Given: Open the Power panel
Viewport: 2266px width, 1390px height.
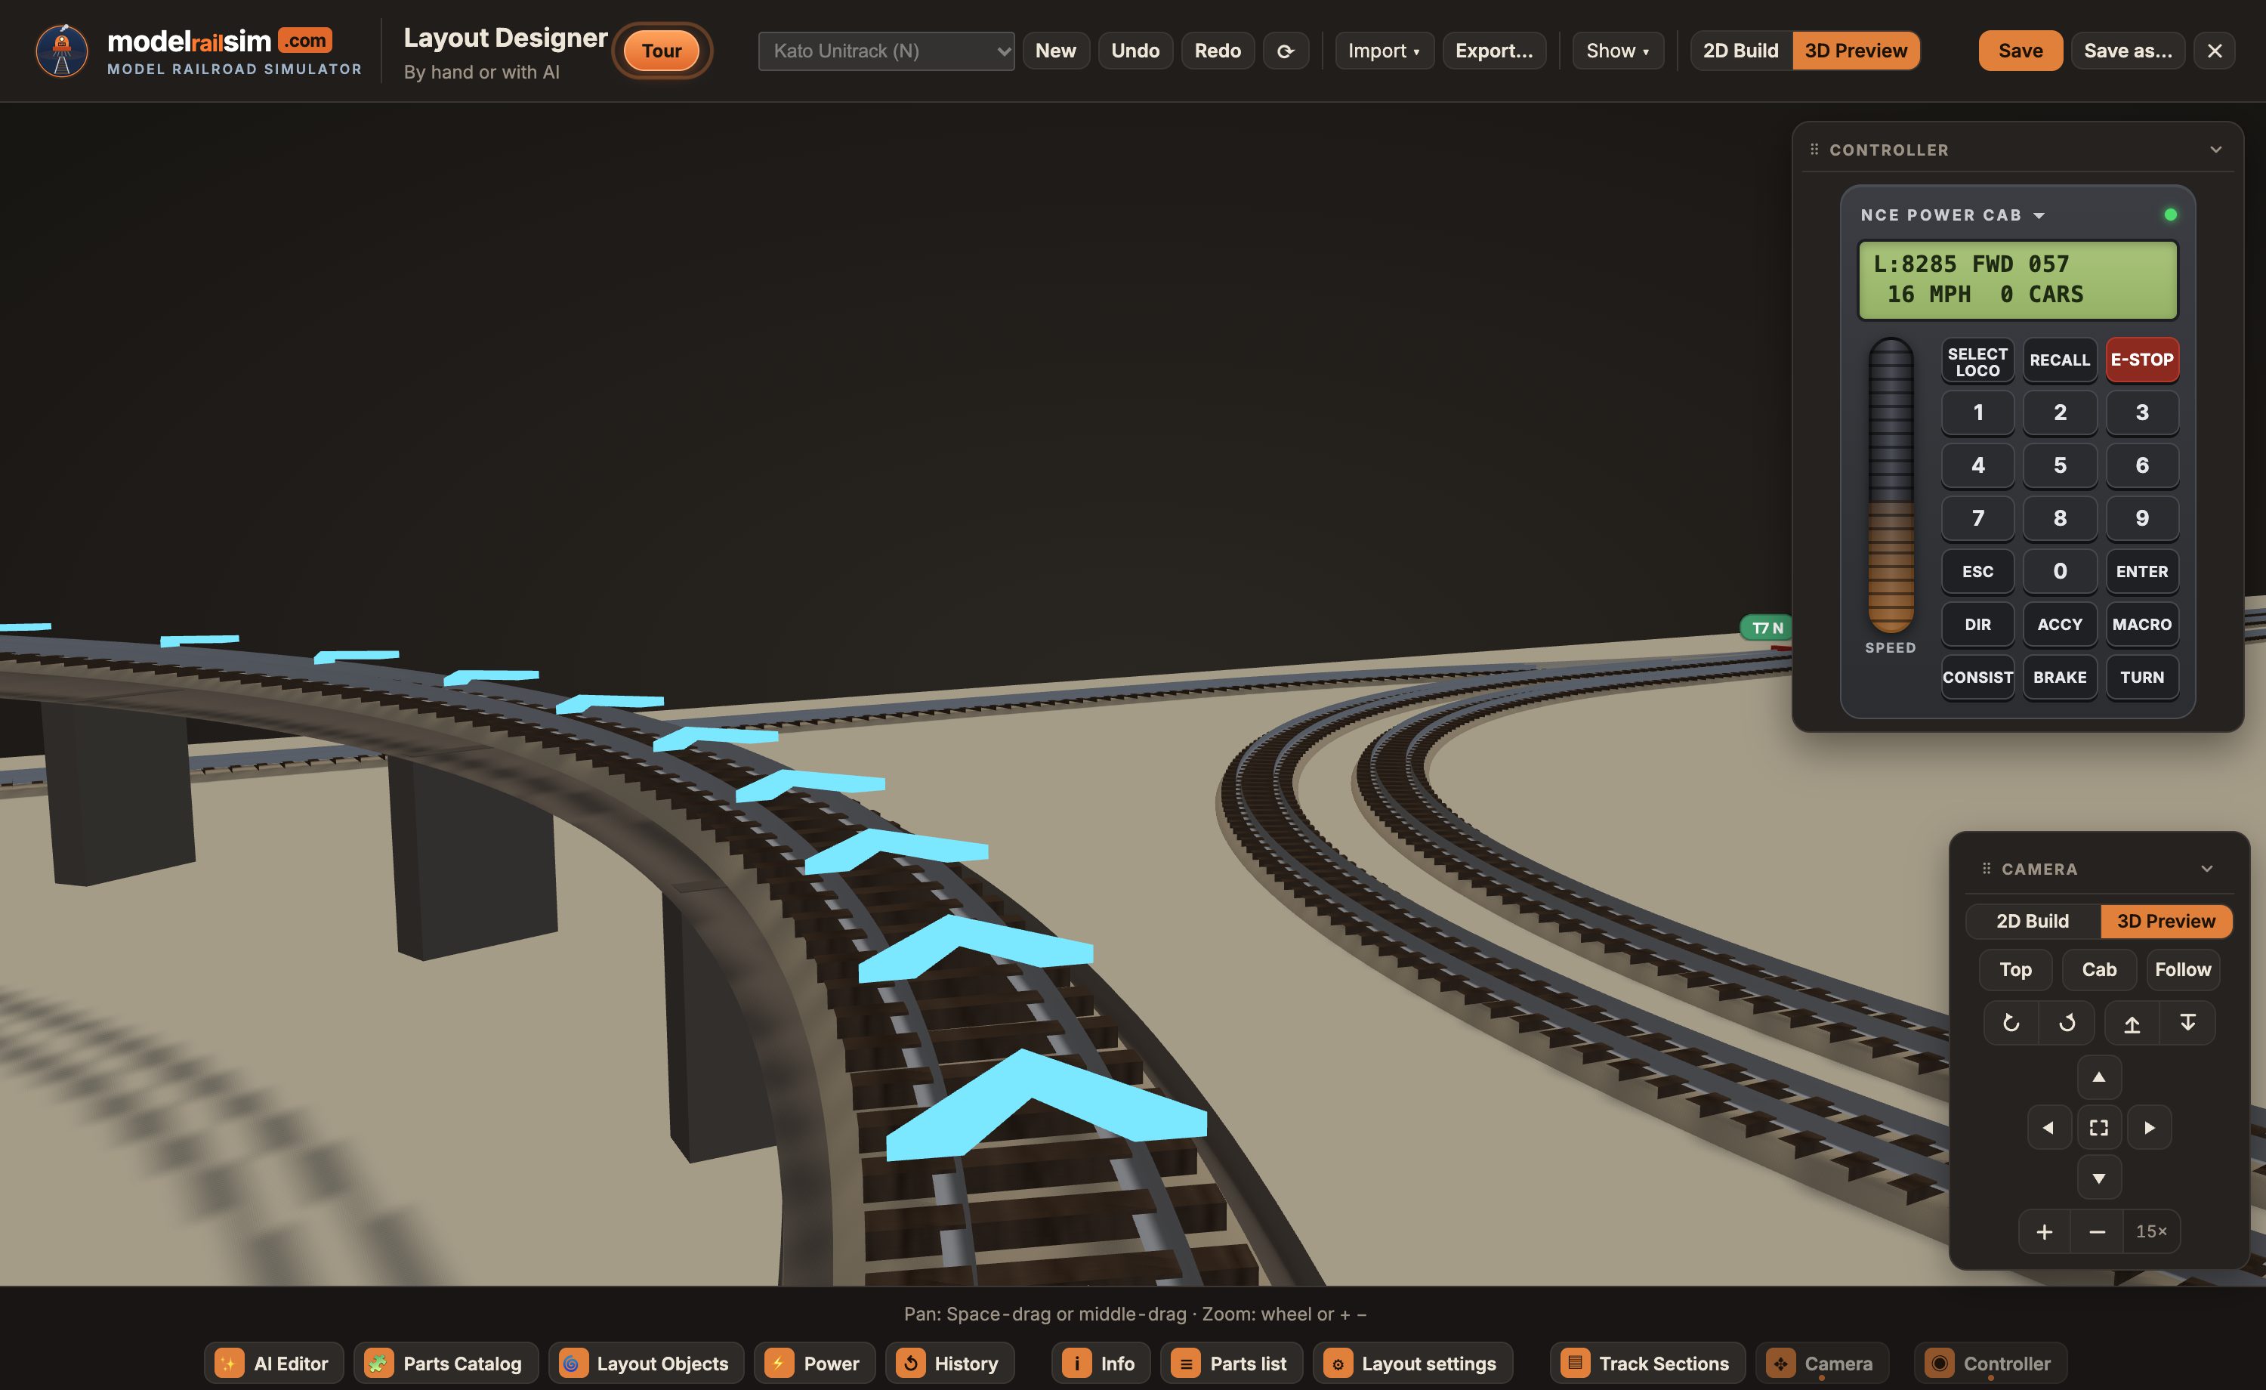Looking at the screenshot, I should click(814, 1362).
